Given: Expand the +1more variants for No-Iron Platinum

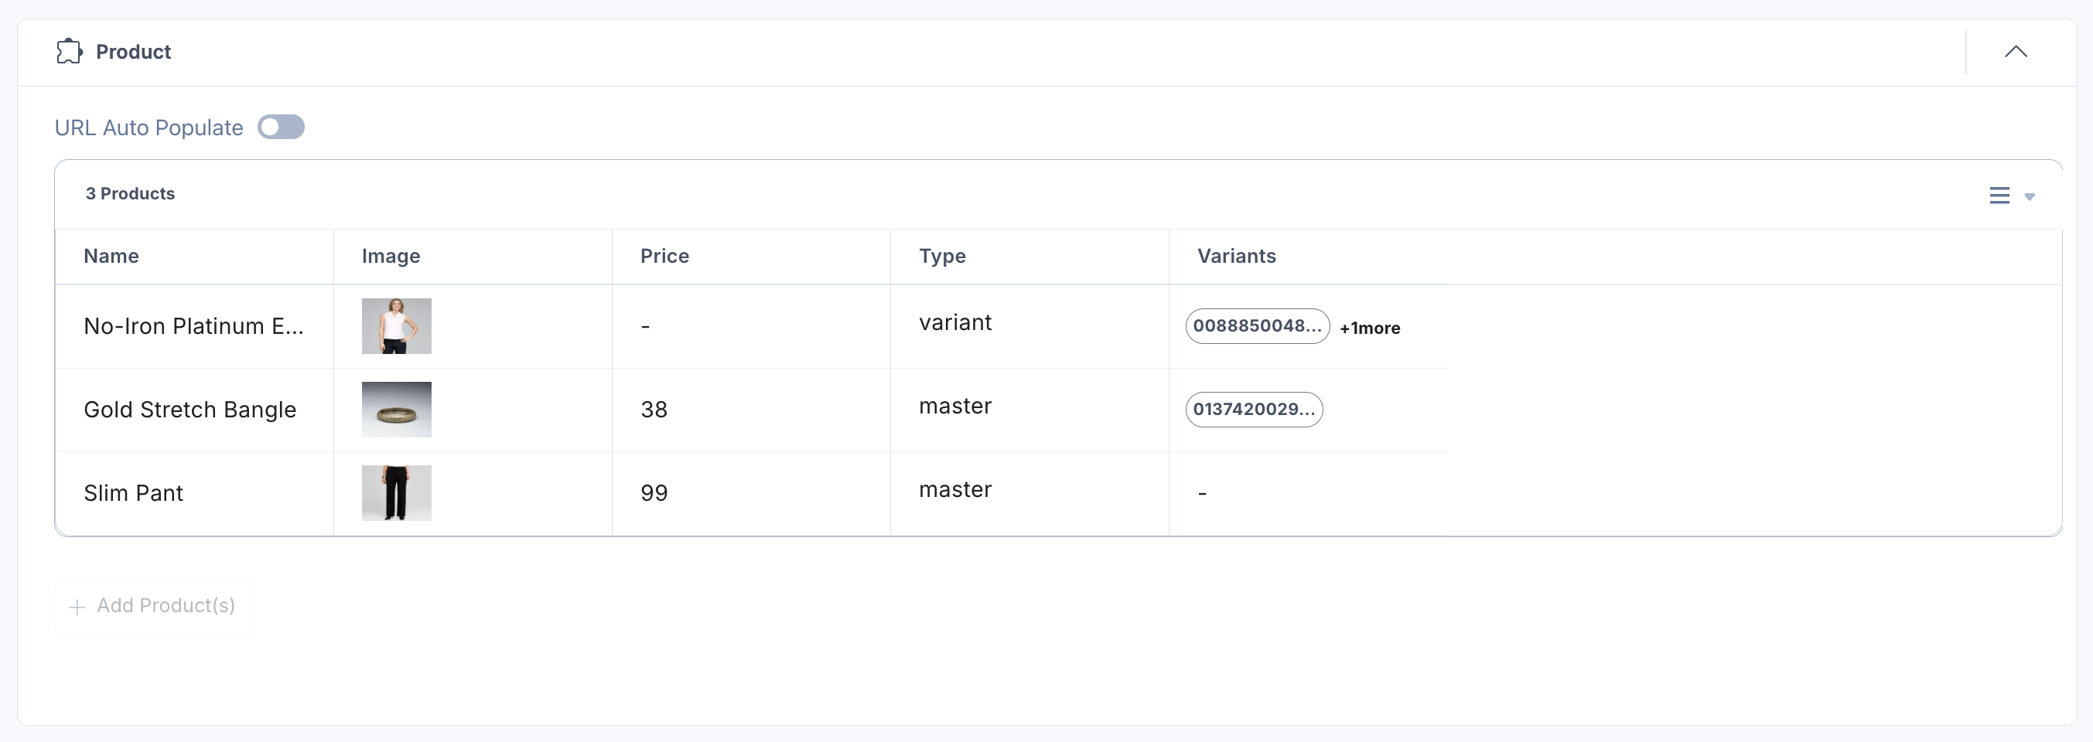Looking at the screenshot, I should [x=1370, y=328].
